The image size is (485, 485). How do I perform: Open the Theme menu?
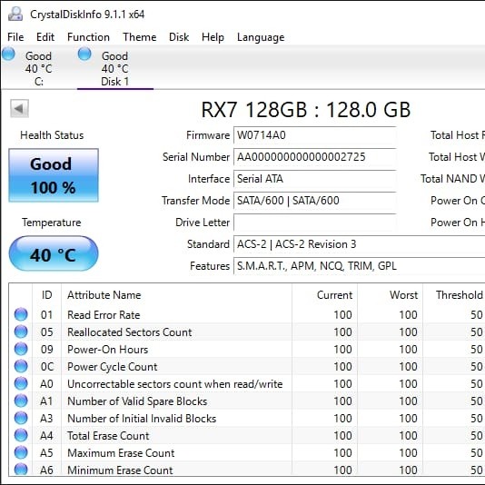pos(140,37)
